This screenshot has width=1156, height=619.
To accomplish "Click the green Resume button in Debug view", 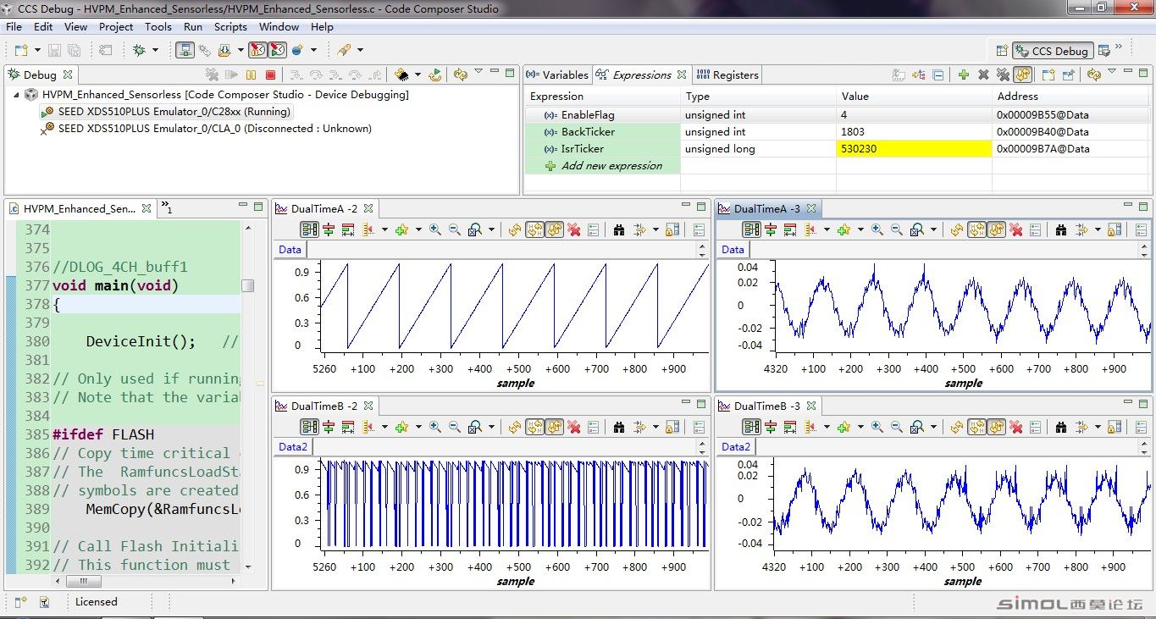I will 231,75.
